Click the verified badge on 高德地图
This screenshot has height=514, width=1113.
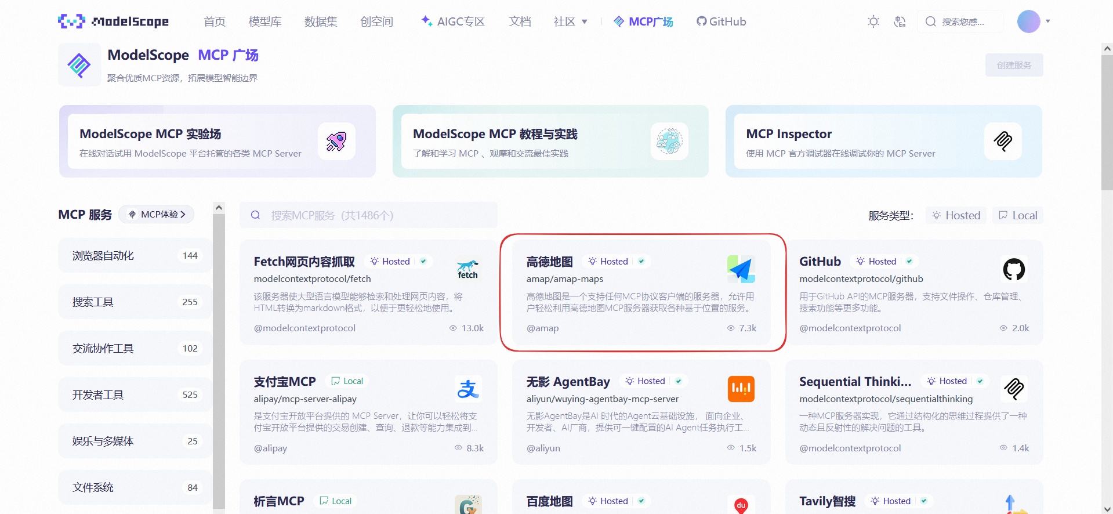pyautogui.click(x=641, y=261)
